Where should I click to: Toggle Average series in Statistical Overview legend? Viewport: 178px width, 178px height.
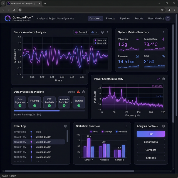107,132
